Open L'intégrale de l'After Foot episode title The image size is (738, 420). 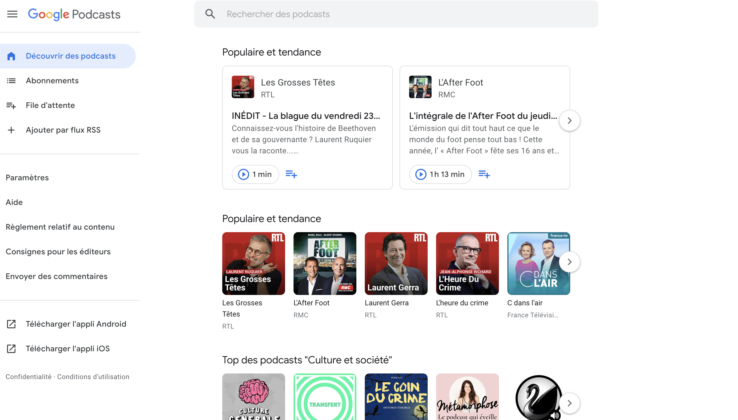click(483, 116)
